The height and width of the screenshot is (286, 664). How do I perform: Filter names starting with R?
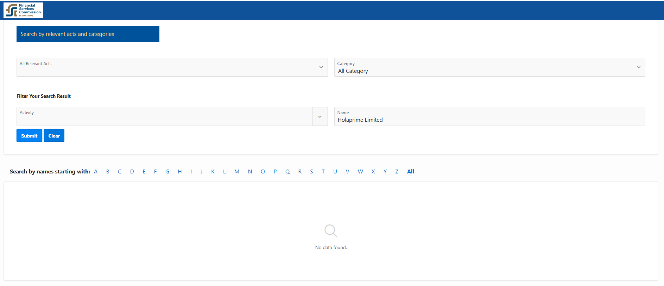(300, 172)
